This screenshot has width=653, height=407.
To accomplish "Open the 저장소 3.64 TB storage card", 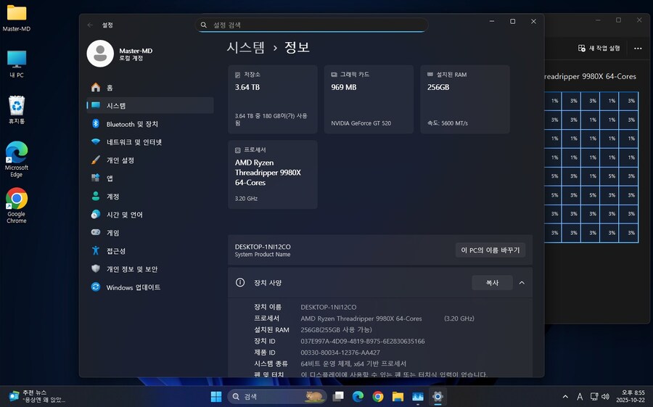I will [273, 99].
